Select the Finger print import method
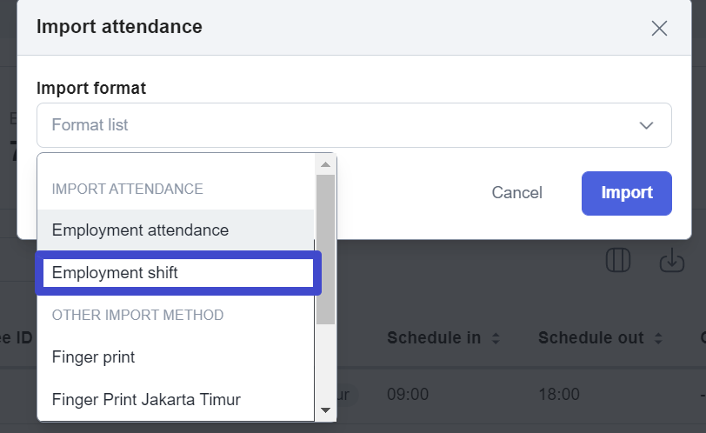This screenshot has height=433, width=706. [176, 357]
